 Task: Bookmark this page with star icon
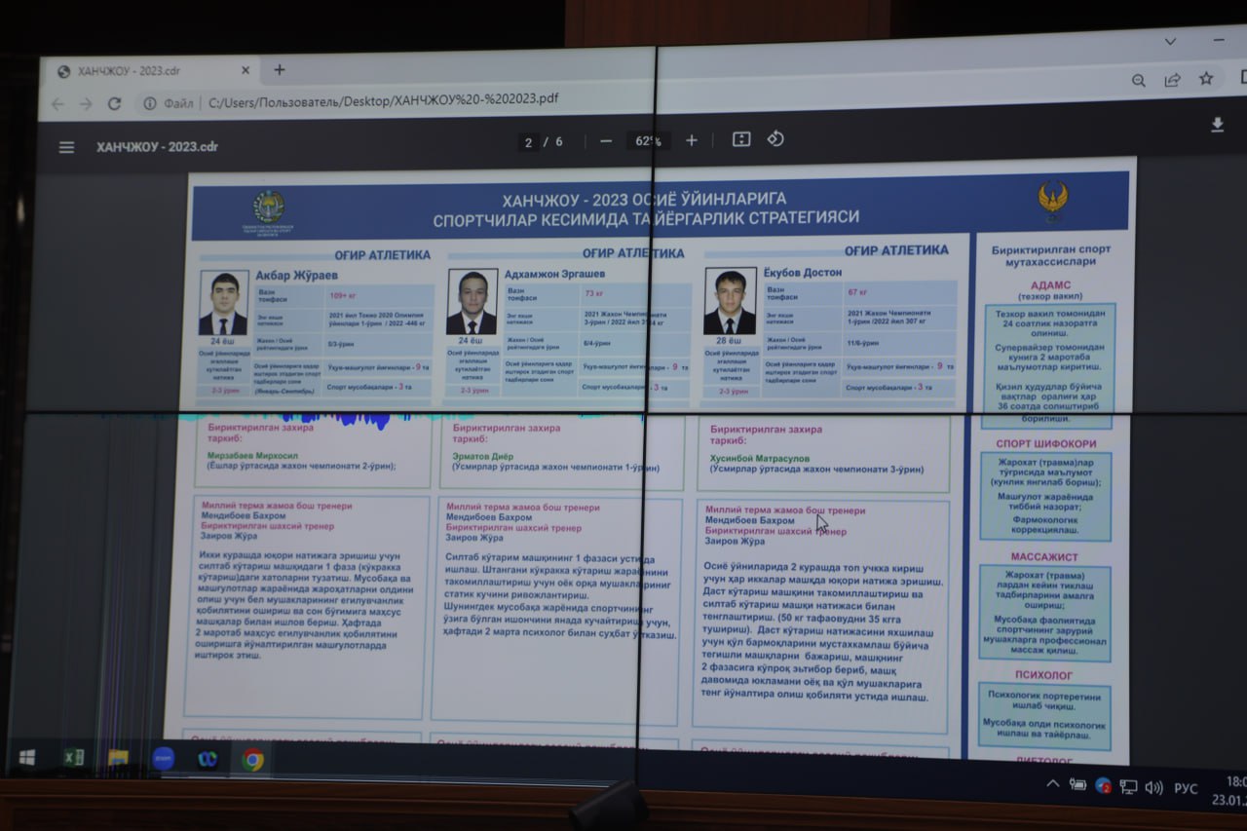tap(1206, 79)
